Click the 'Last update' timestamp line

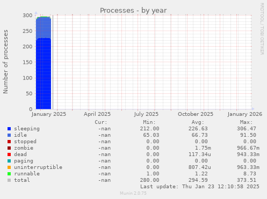[x=200, y=187]
